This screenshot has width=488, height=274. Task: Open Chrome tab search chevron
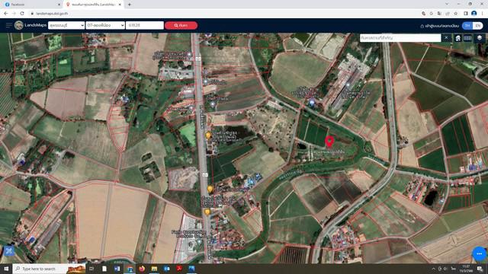tap(447, 4)
